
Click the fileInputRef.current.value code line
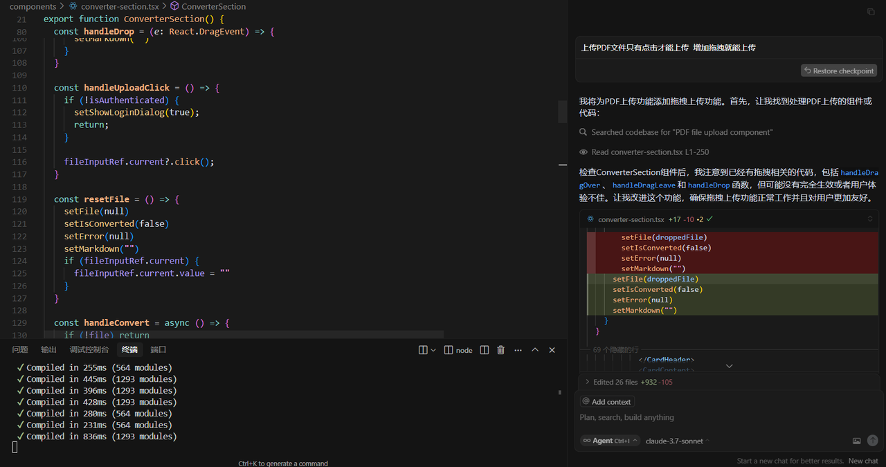152,273
